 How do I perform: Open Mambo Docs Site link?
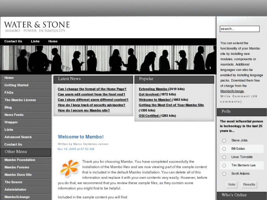26,175
